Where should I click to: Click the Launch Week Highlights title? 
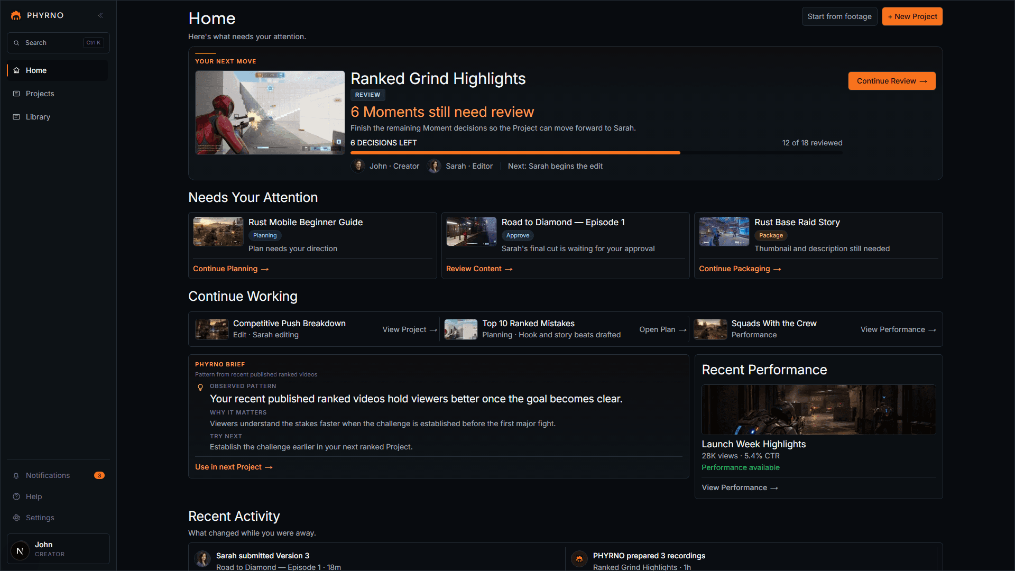tap(754, 444)
